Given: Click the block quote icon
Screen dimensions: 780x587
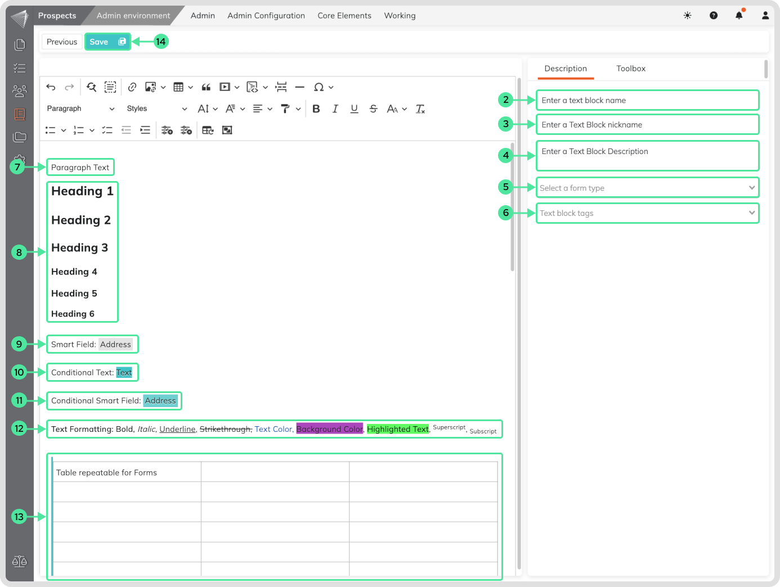Looking at the screenshot, I should pyautogui.click(x=206, y=87).
